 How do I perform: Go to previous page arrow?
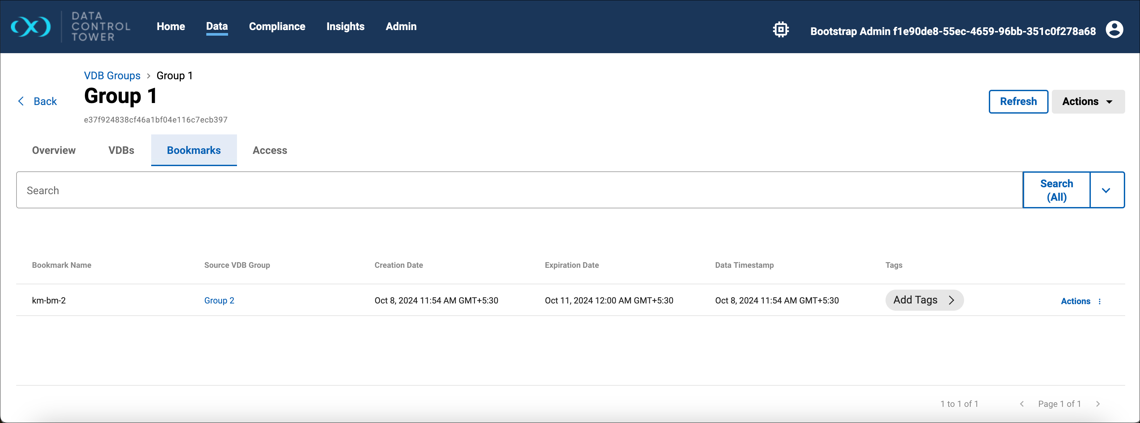[1022, 404]
